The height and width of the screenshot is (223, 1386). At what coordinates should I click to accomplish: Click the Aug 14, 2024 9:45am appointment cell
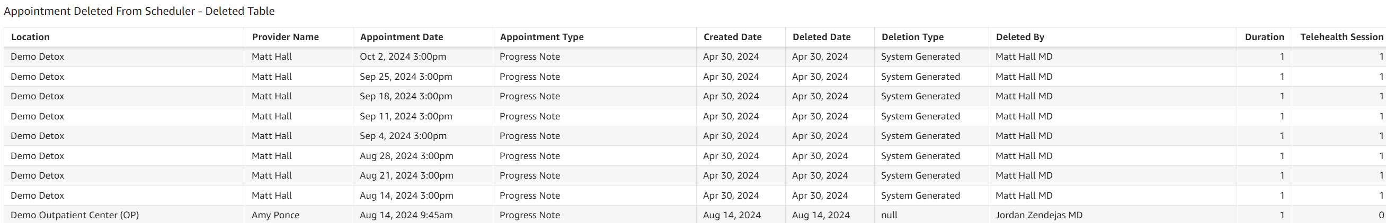[x=406, y=215]
